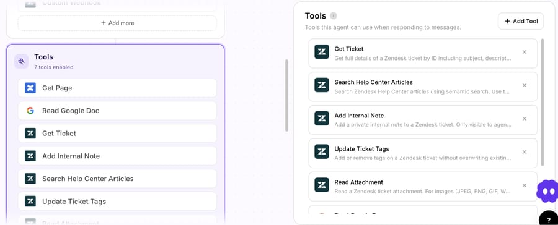Select Read Google Doc row in node
Viewport: 558px width, 225px height.
(x=117, y=111)
